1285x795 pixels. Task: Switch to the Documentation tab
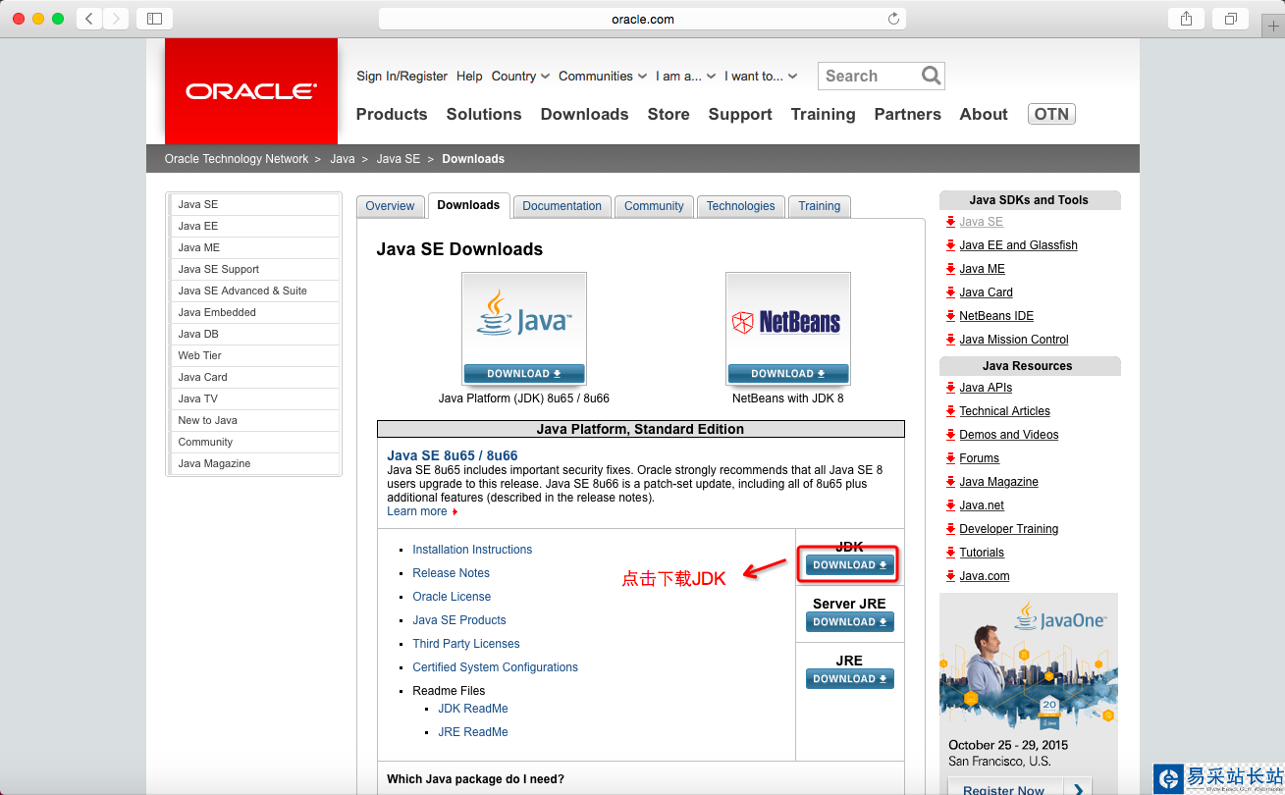(x=562, y=206)
